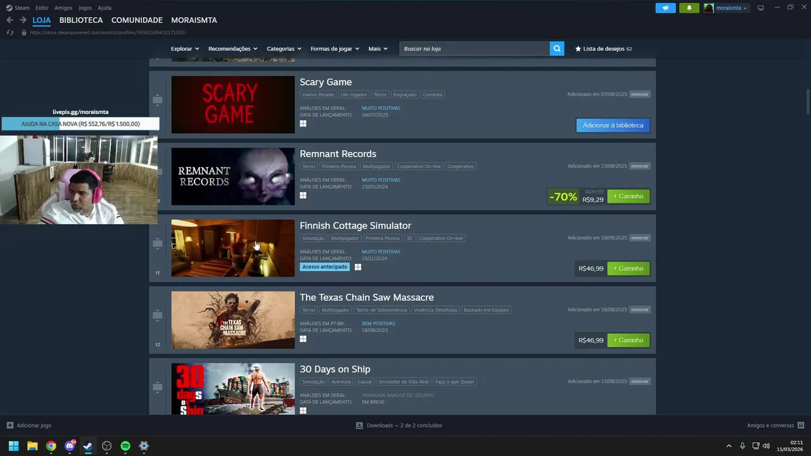Remove Scary Game from wishlist
The image size is (811, 456).
point(640,94)
